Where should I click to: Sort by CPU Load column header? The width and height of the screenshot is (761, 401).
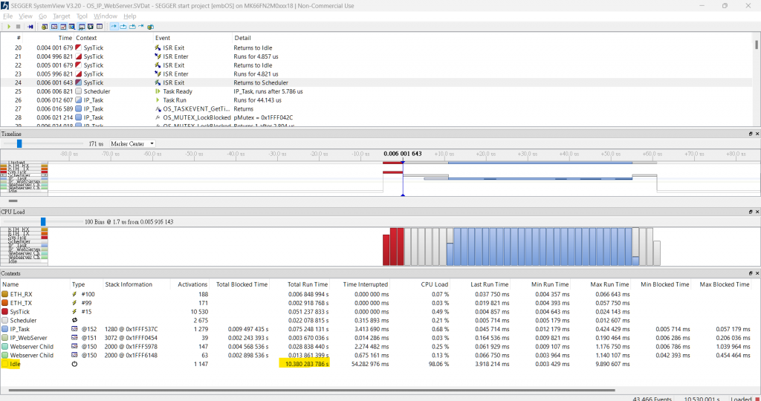(434, 284)
